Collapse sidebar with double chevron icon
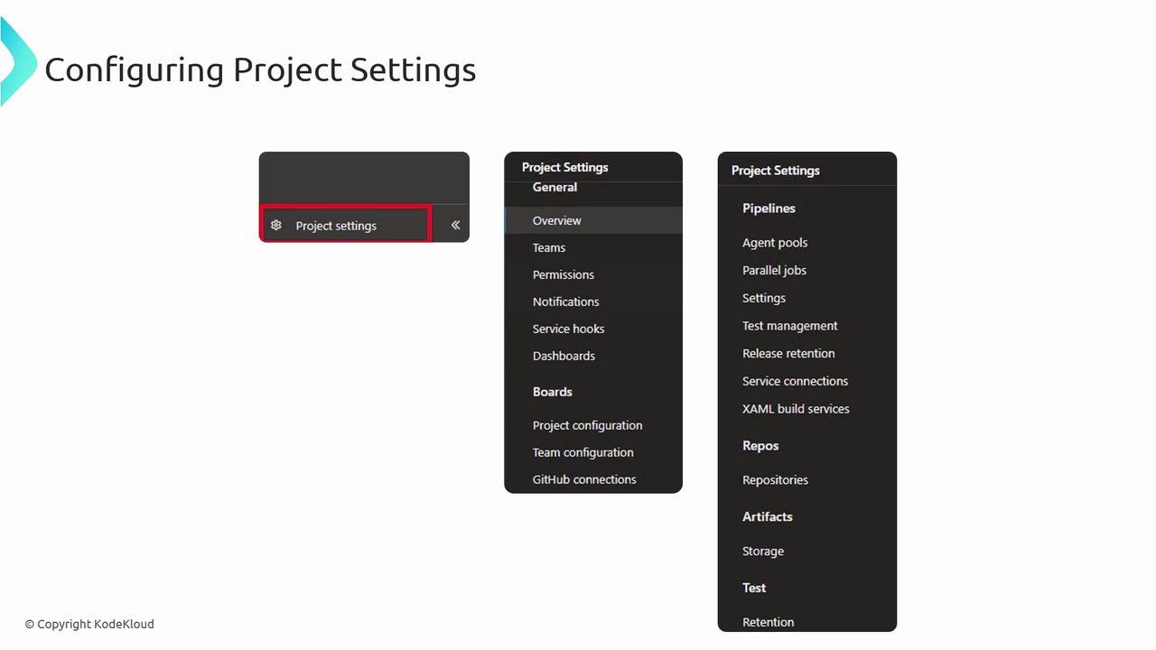Image resolution: width=1156 pixels, height=650 pixels. (x=455, y=226)
